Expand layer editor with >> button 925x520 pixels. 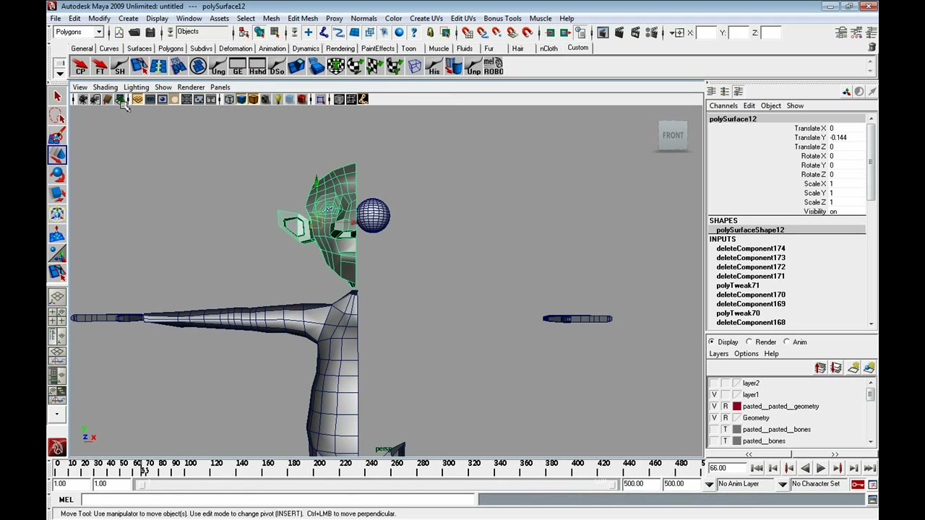tap(835, 454)
